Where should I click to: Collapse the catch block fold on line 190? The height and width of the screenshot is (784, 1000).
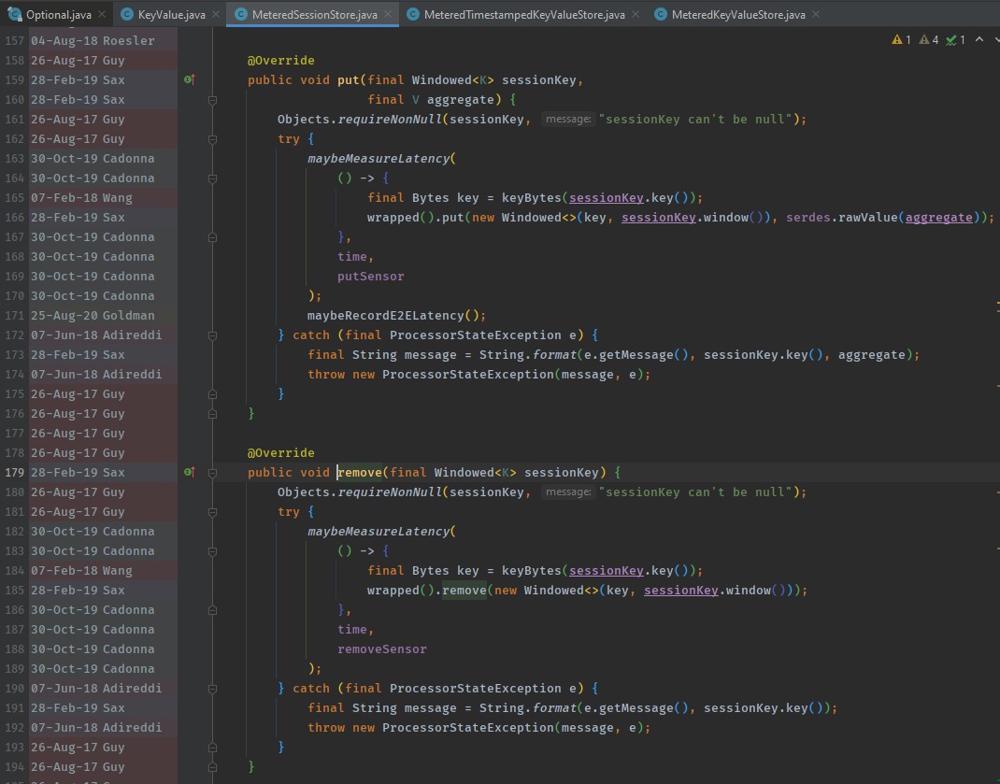tap(212, 689)
